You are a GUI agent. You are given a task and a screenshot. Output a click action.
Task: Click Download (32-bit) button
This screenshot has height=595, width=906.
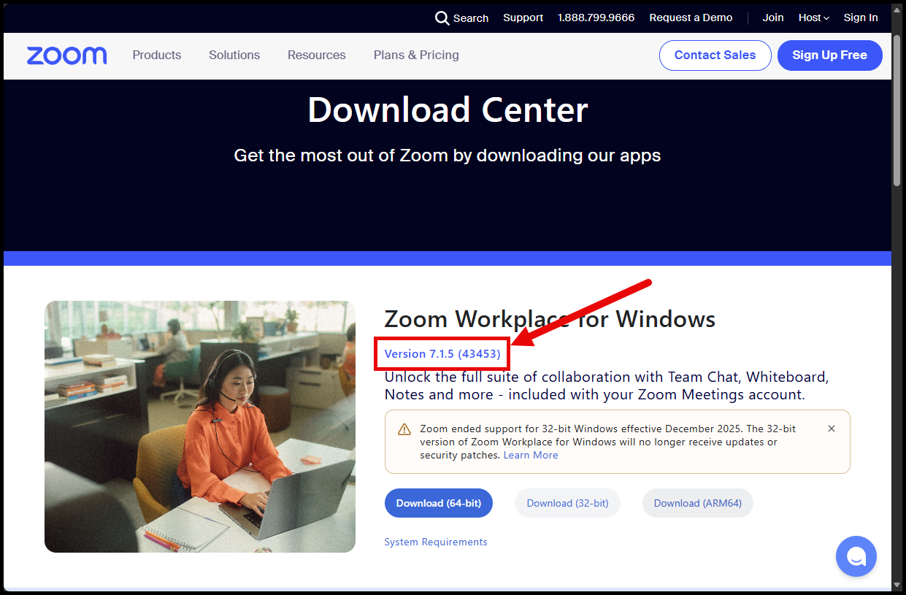pos(567,503)
